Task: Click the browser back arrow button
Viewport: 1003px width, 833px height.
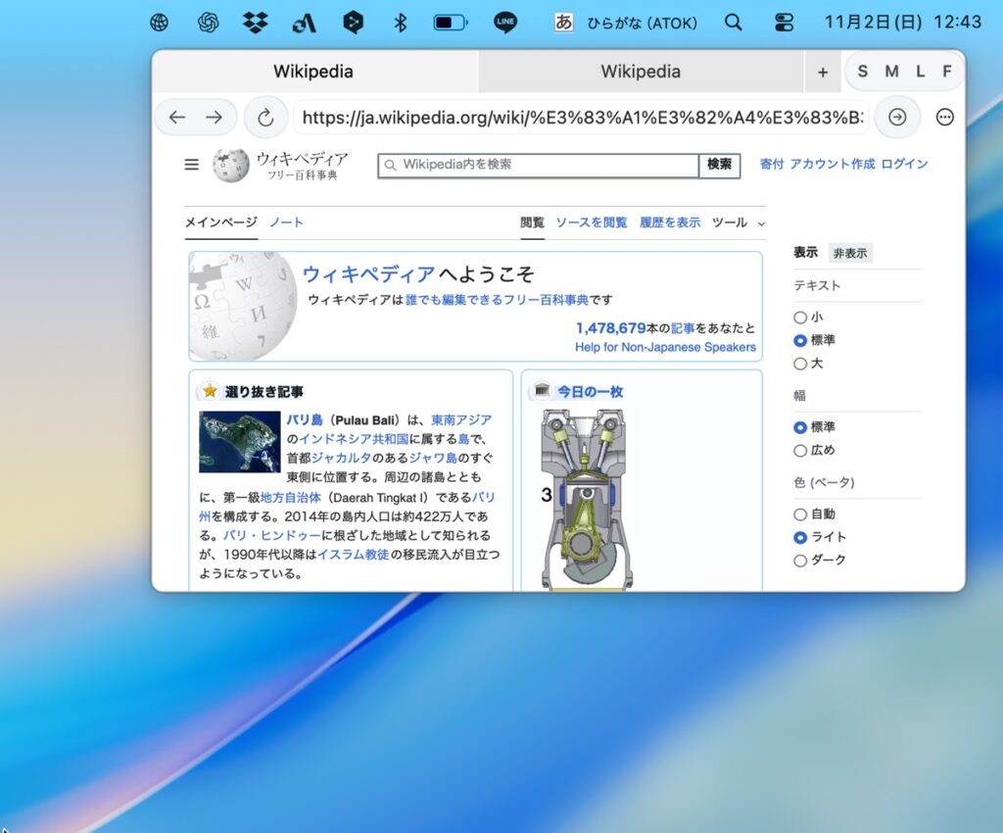Action: point(177,118)
